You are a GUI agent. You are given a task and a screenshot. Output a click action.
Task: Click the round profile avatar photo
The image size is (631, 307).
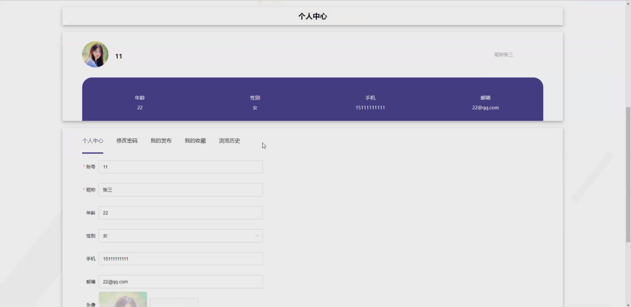pyautogui.click(x=95, y=55)
